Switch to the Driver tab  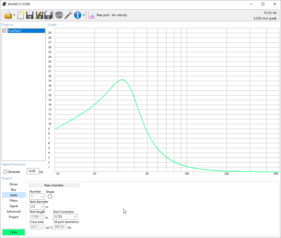click(14, 184)
